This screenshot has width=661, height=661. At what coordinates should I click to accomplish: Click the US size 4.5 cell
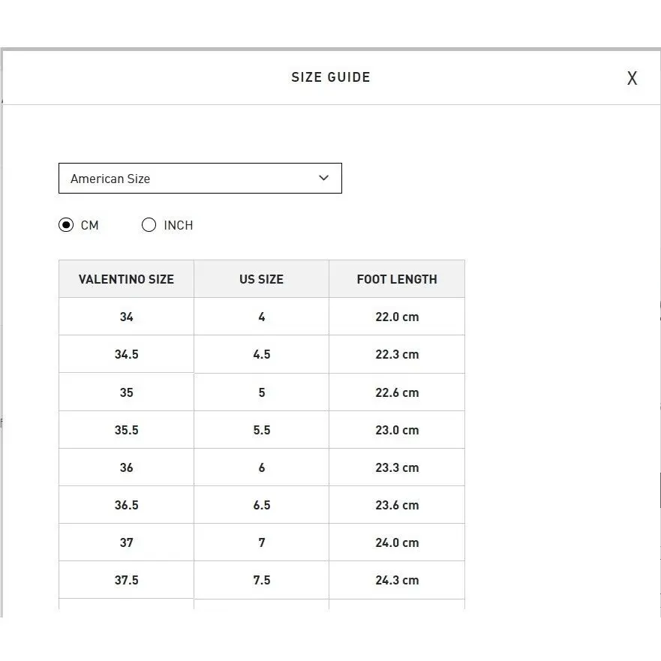coord(261,354)
